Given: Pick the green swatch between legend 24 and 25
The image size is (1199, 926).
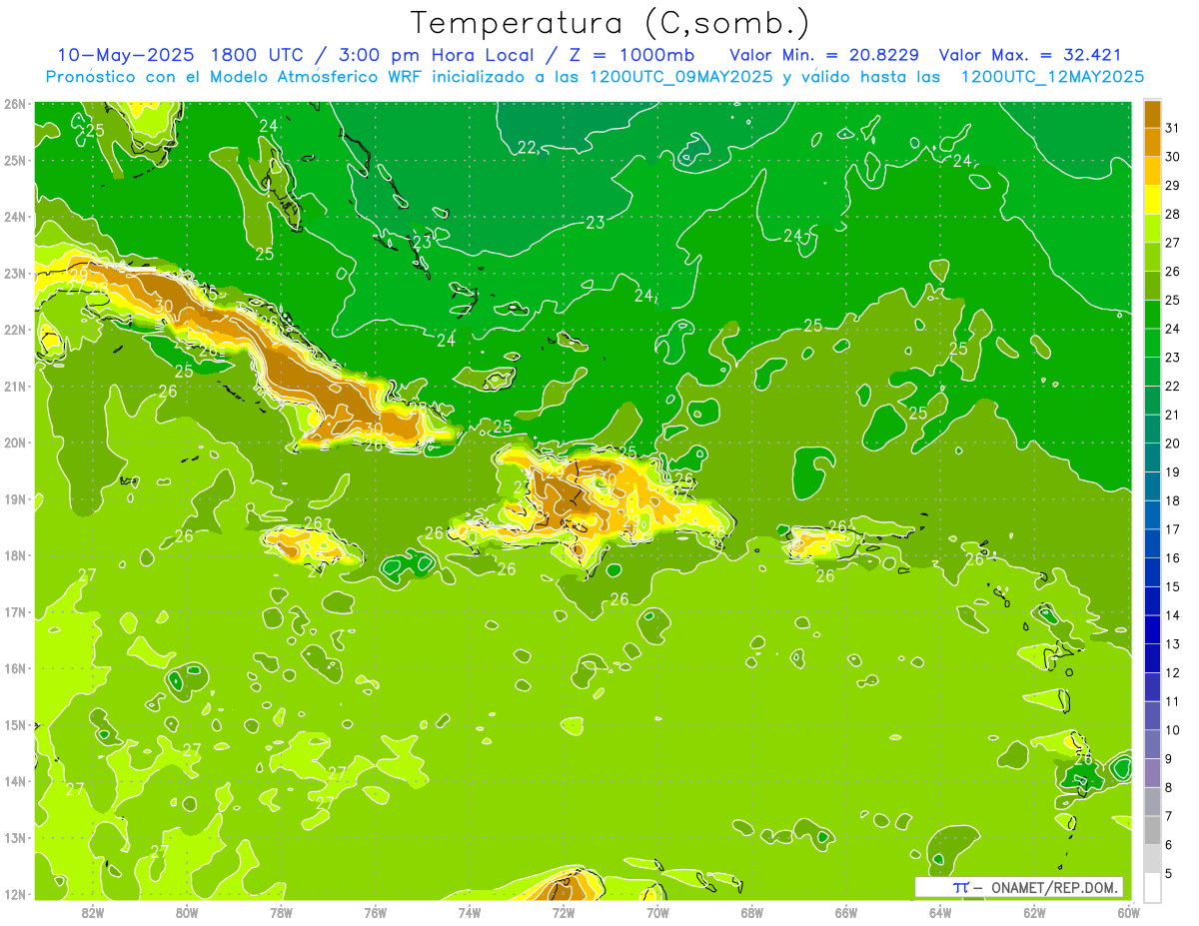Looking at the screenshot, I should click(1153, 314).
